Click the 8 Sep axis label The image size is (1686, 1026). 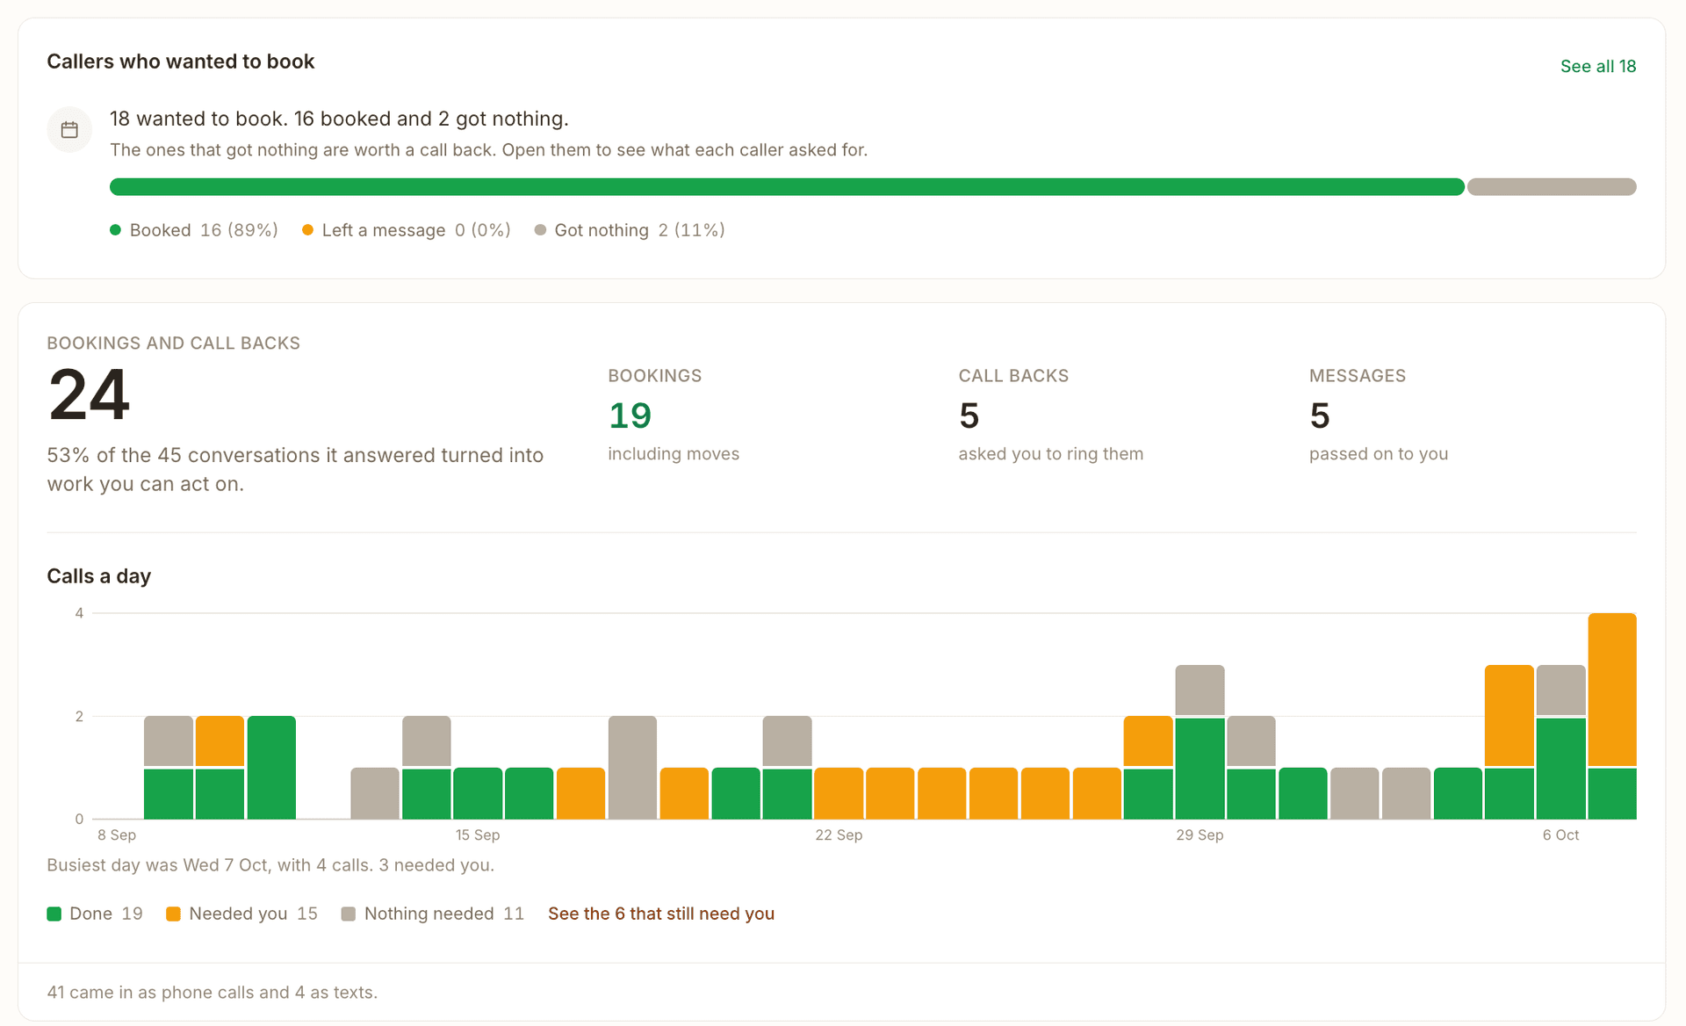pos(117,835)
